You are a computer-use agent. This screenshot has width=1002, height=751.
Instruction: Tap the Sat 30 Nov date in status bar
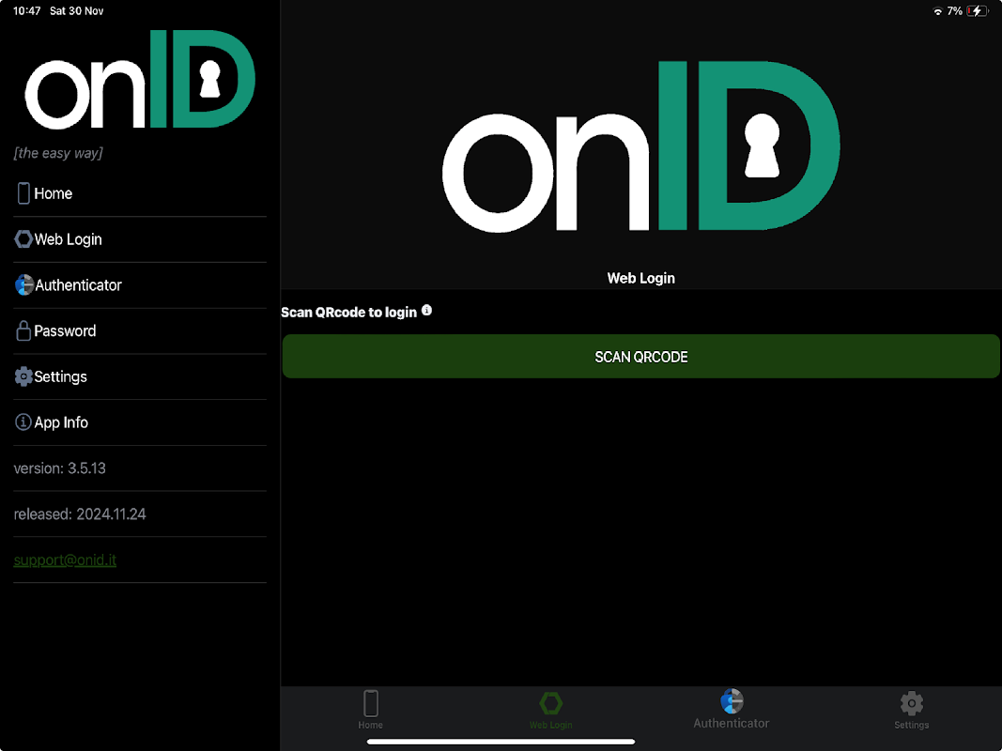click(77, 11)
